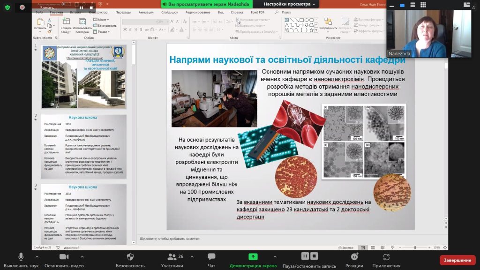Pause the recording in bottom toolbar

[x=305, y=255]
